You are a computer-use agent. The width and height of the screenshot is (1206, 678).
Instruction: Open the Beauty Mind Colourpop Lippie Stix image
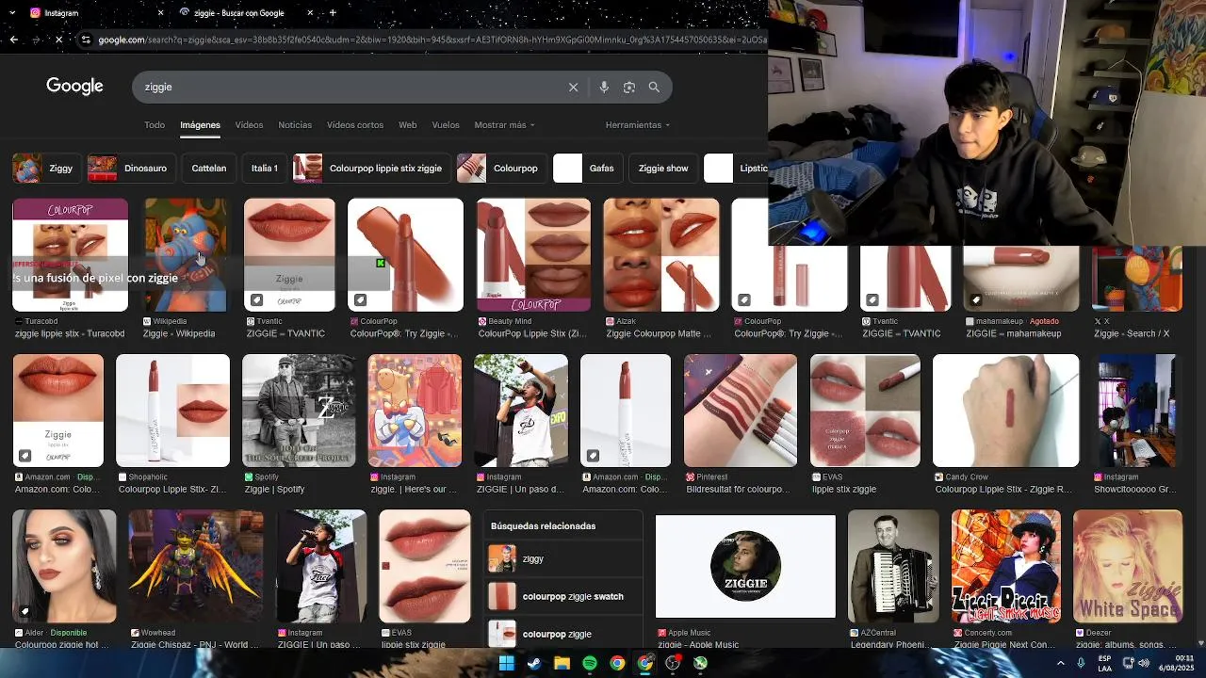pos(533,255)
